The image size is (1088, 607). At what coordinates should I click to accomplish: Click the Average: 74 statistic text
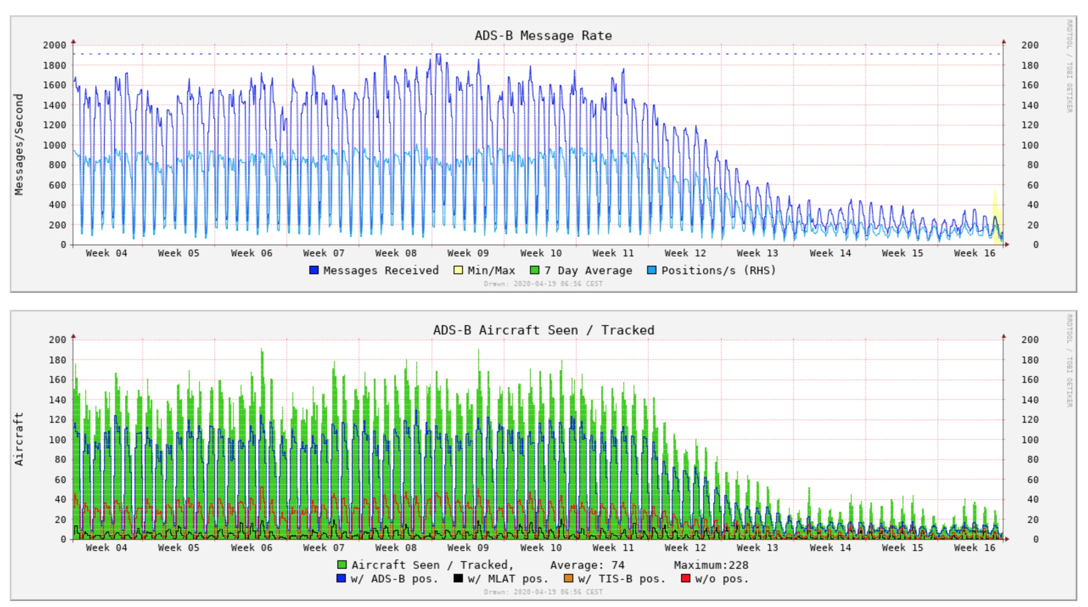coord(587,565)
